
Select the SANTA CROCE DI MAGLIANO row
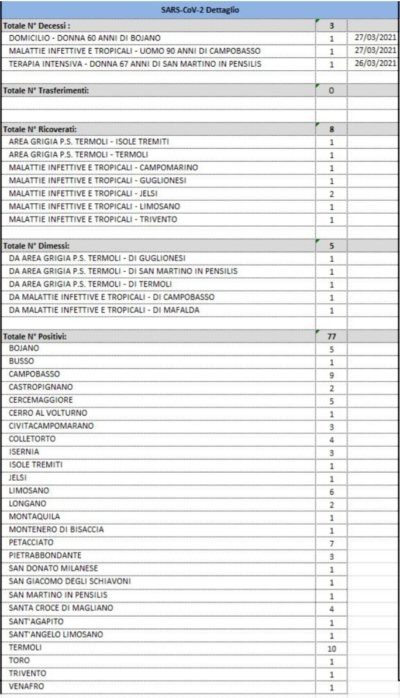pos(199,608)
